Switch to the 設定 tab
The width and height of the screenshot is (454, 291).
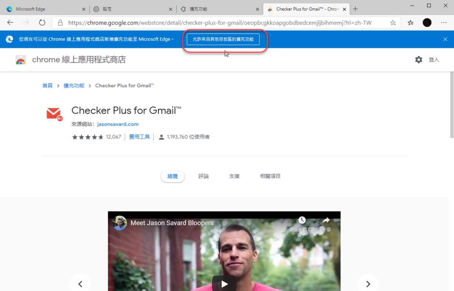pos(133,9)
